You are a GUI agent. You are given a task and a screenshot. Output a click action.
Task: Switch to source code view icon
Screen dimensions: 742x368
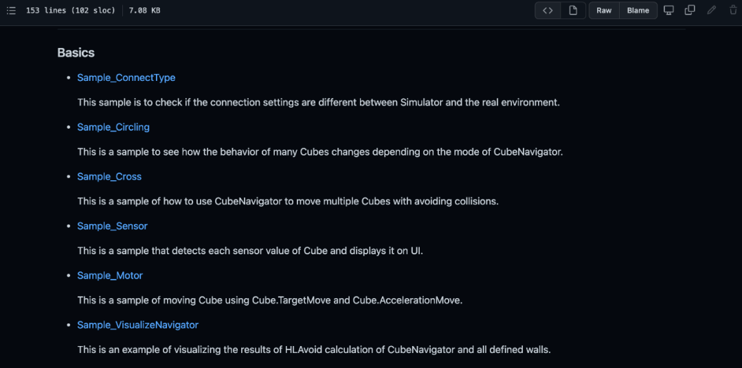(x=548, y=10)
